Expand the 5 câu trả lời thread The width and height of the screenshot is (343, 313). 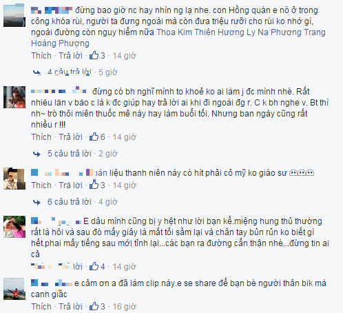pos(70,154)
